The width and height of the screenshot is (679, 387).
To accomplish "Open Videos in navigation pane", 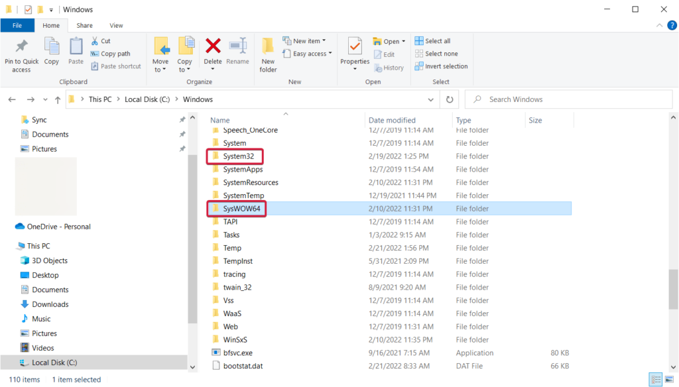I will click(43, 348).
